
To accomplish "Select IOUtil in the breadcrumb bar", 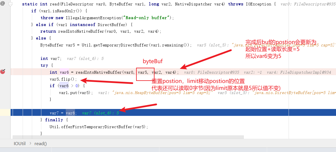I will [x=20, y=143].
